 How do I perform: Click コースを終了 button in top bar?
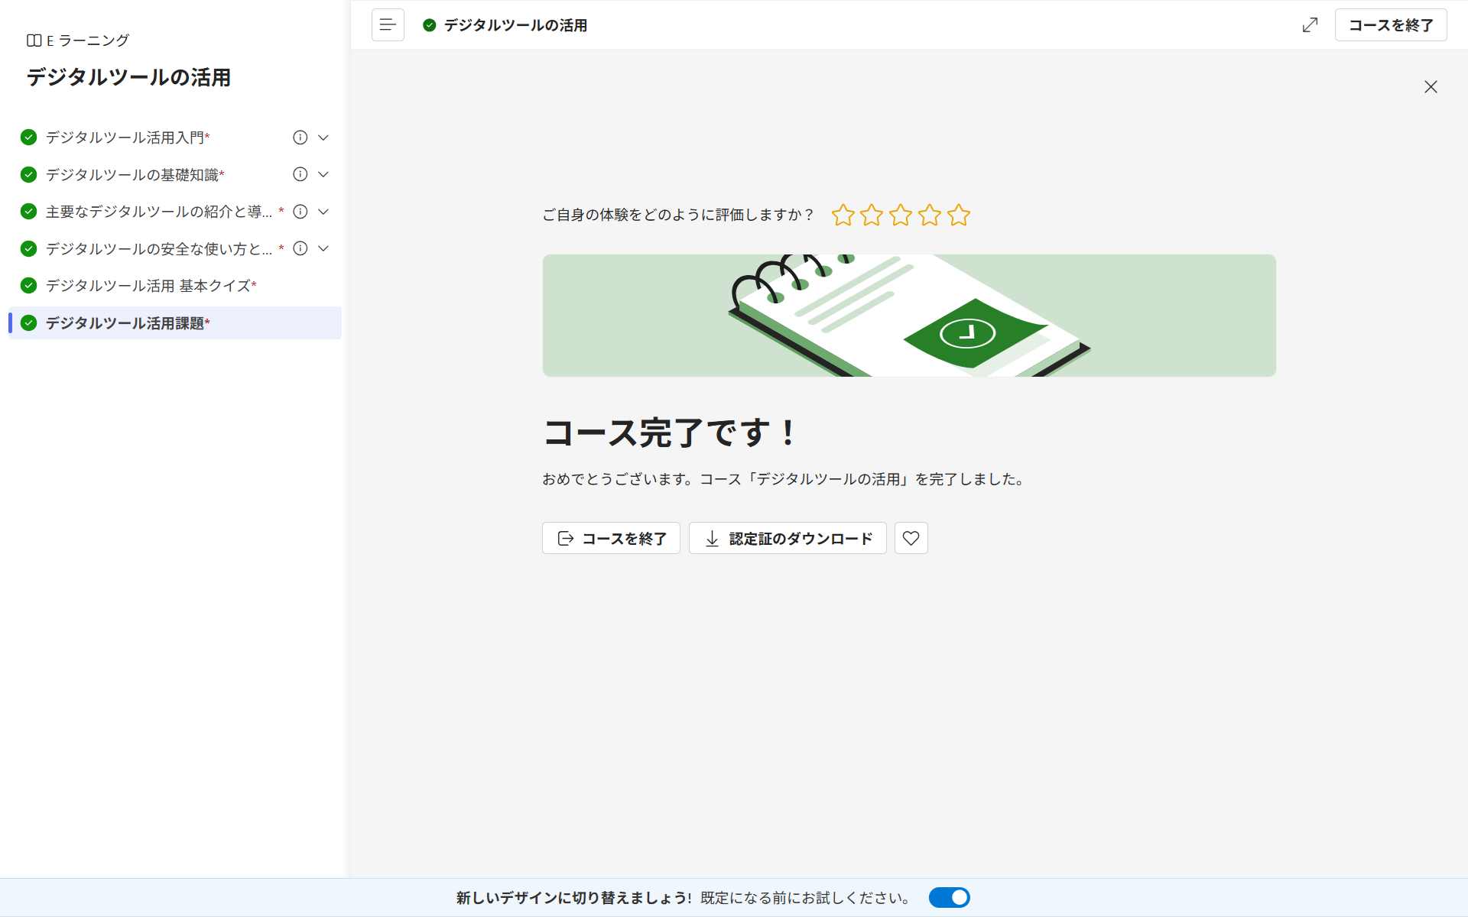point(1391,25)
